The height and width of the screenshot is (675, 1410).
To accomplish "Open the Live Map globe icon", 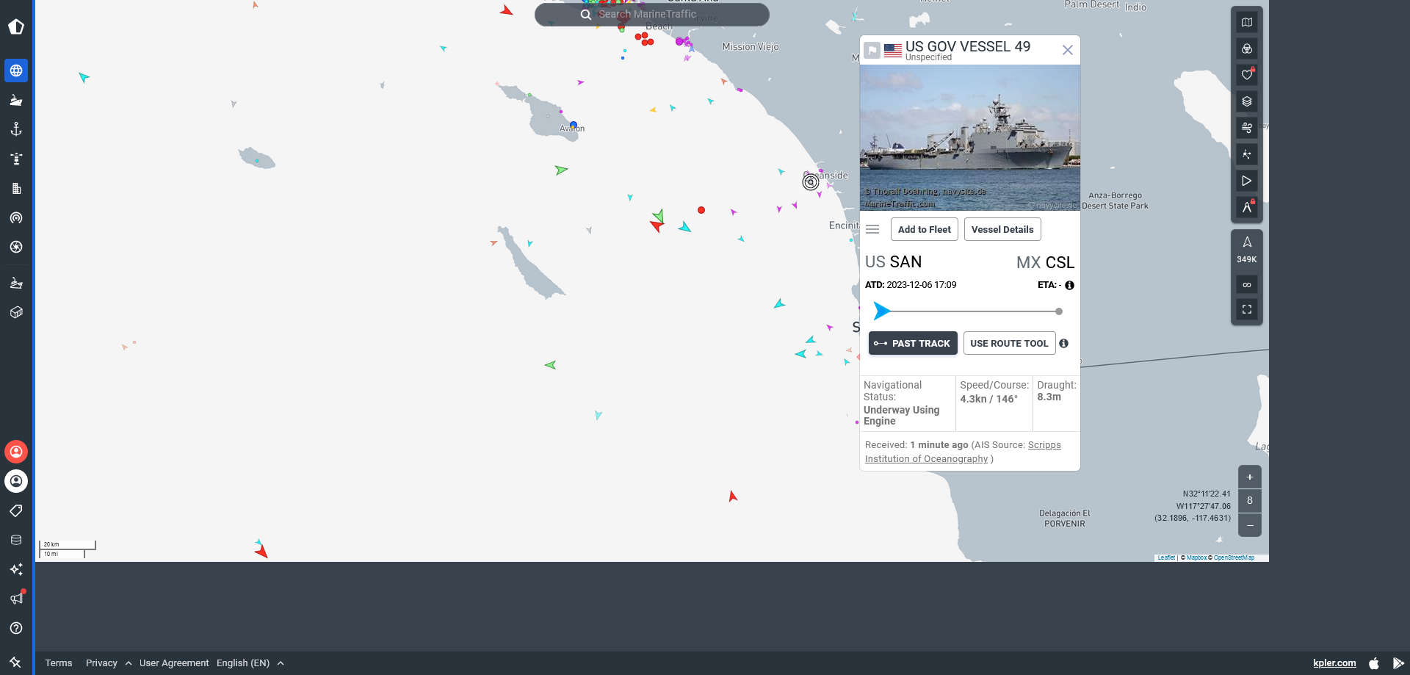I will [x=16, y=71].
